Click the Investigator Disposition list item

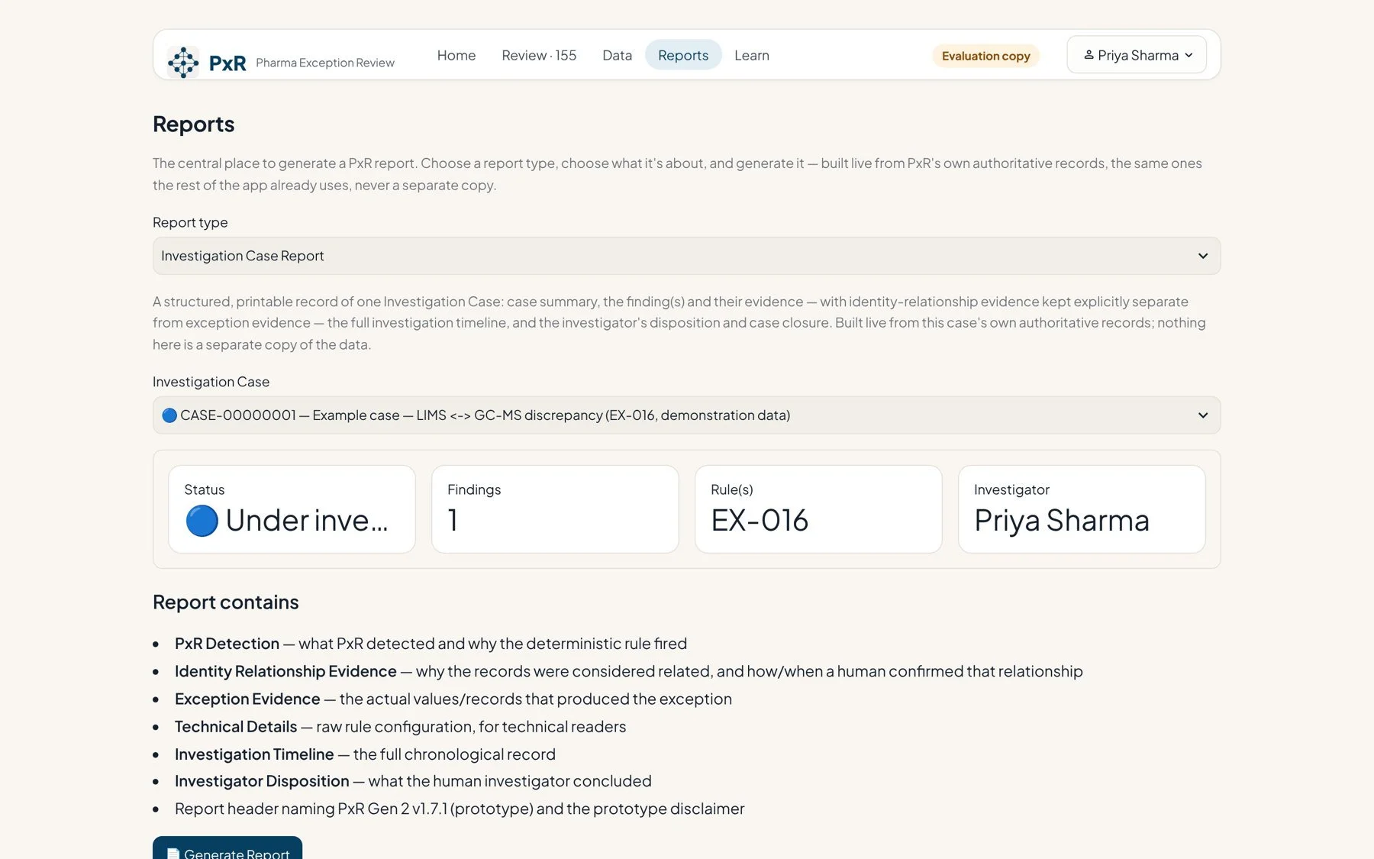[x=413, y=781]
